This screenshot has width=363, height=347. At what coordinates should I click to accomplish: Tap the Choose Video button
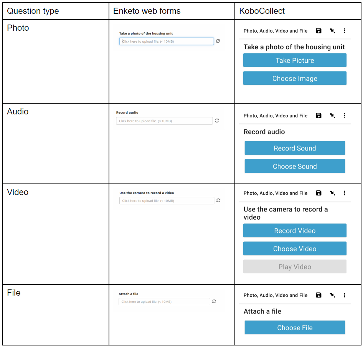(295, 249)
